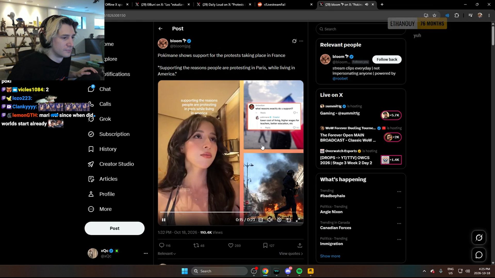Share the post via share icon
This screenshot has width=495, height=278.
[300, 245]
